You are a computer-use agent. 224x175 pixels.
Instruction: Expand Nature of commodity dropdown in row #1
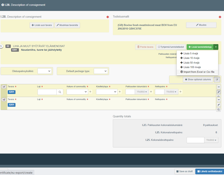tap(77, 92)
